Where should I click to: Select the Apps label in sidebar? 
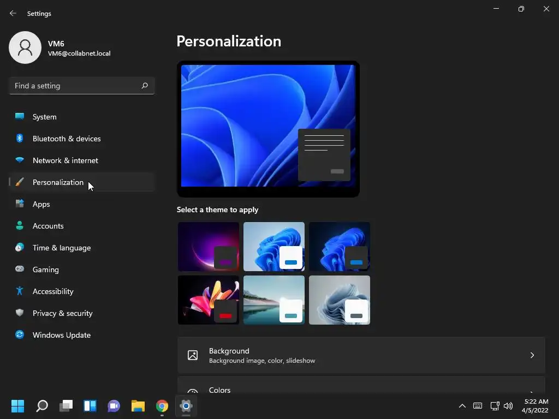(41, 204)
